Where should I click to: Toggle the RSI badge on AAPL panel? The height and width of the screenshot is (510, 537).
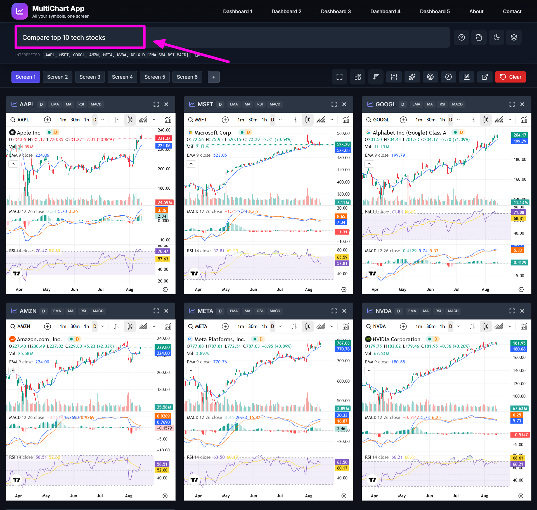point(81,104)
